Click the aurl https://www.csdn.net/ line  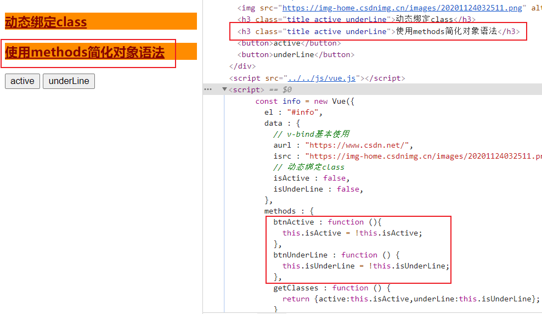pyautogui.click(x=343, y=145)
